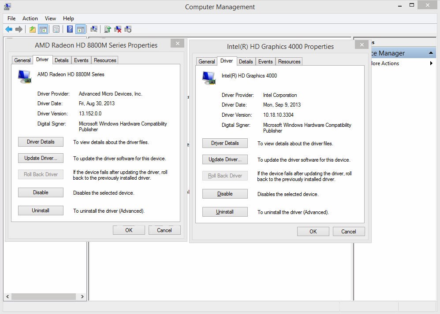The image size is (440, 314).
Task: Switch to General tab in Intel HD Graphics dialog
Action: coord(207,61)
